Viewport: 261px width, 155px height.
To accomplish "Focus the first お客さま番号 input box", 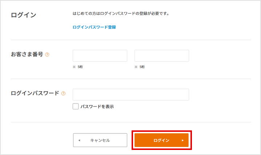I will click(100, 56).
